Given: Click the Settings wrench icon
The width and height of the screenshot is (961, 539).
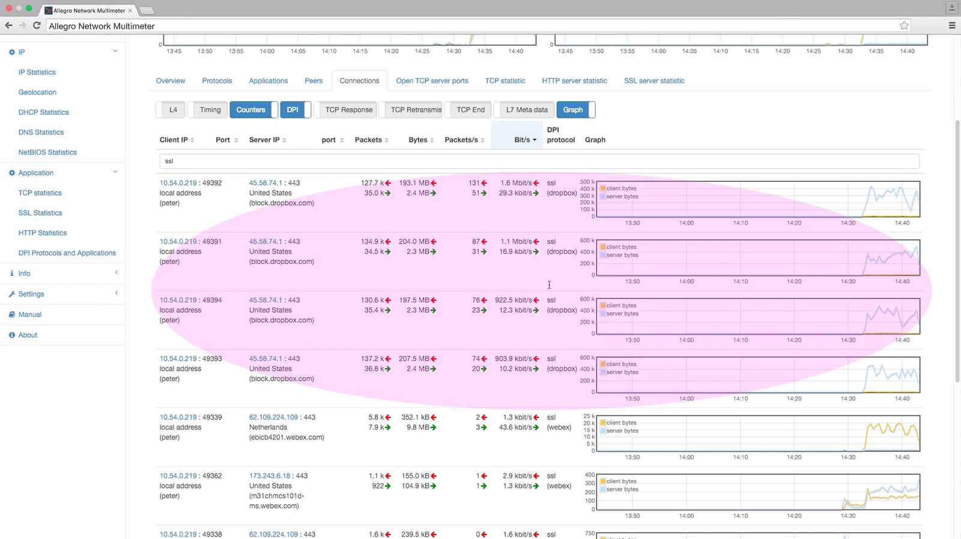Looking at the screenshot, I should coord(11,294).
